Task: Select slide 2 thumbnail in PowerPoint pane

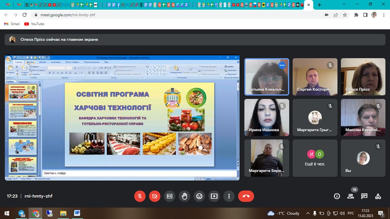Action: [23, 111]
